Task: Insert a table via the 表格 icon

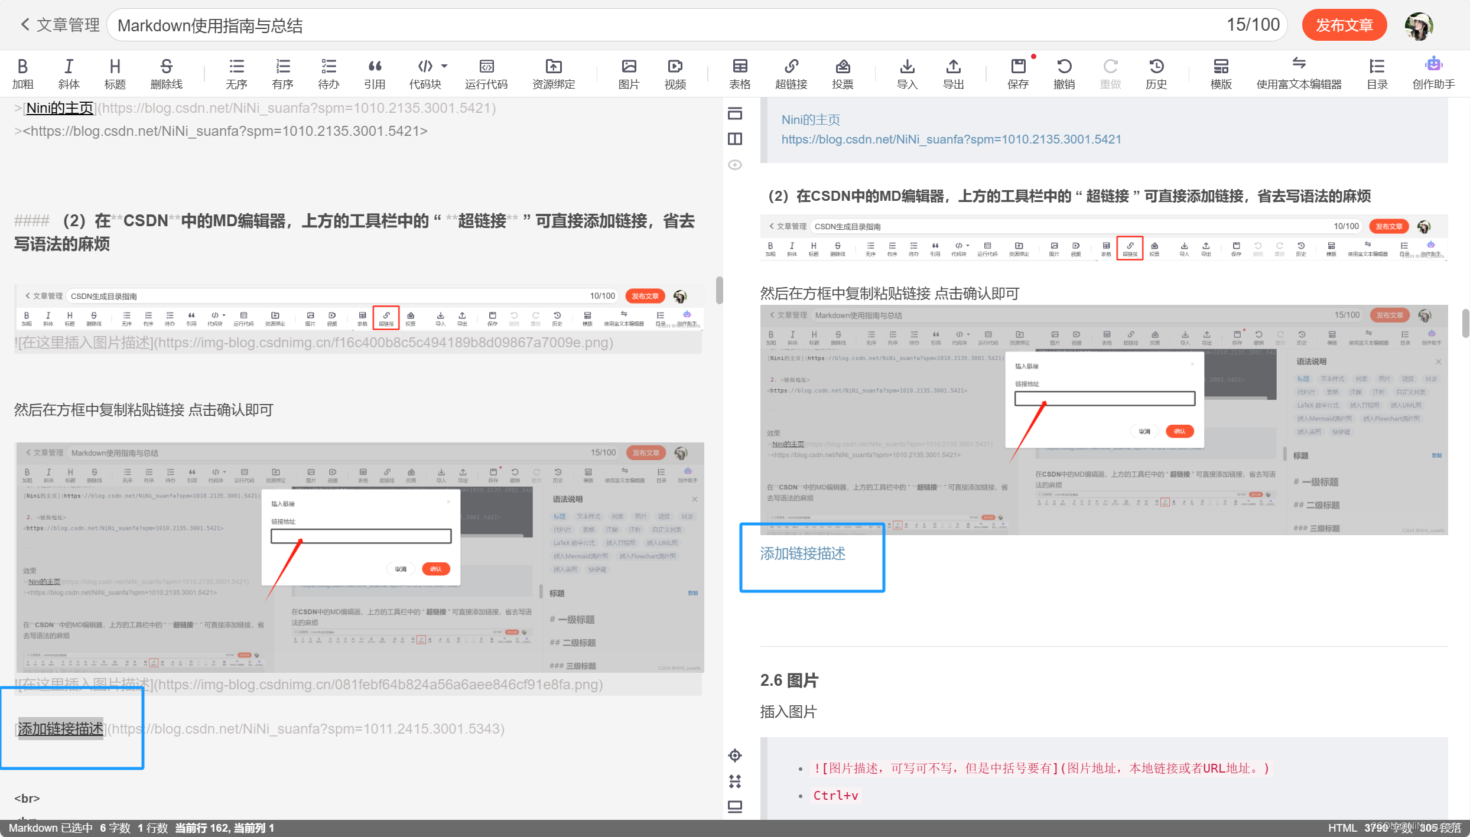Action: coord(740,72)
